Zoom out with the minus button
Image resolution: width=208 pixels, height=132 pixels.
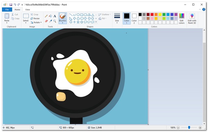pos(178,127)
